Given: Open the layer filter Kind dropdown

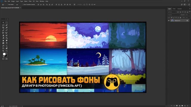Looking at the screenshot, I should coord(172,12).
